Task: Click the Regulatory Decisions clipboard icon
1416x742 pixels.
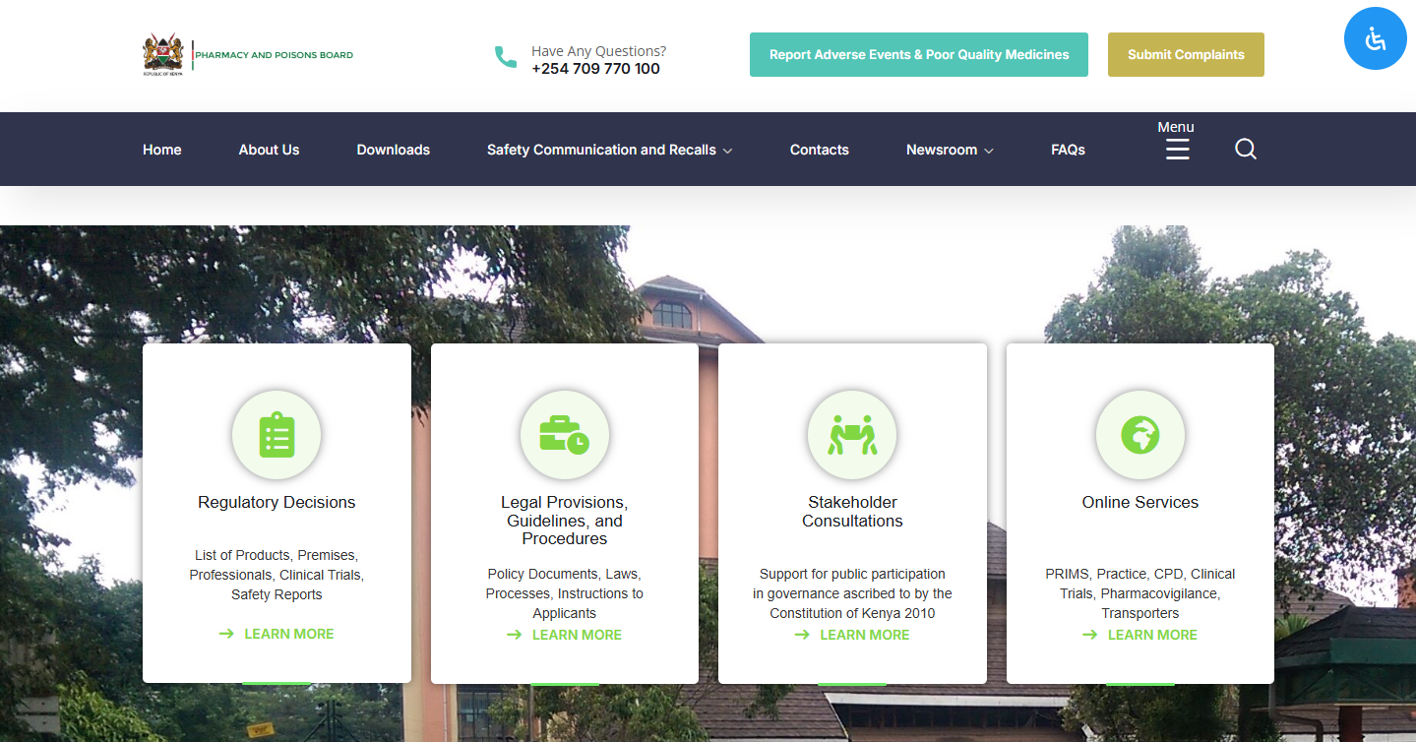Action: coord(277,435)
